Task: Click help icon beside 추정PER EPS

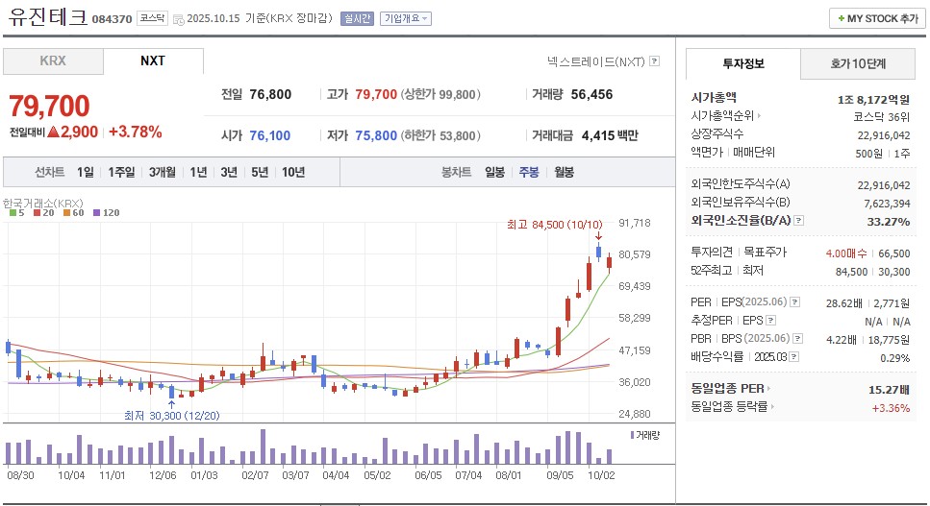Action: pyautogui.click(x=770, y=321)
